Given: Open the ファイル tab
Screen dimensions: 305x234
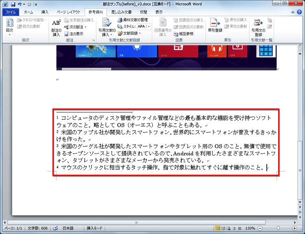Looking at the screenshot, I should pos(11,12).
